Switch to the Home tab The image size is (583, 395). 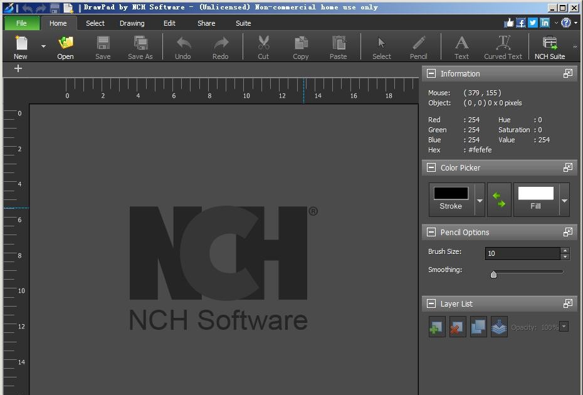(58, 23)
